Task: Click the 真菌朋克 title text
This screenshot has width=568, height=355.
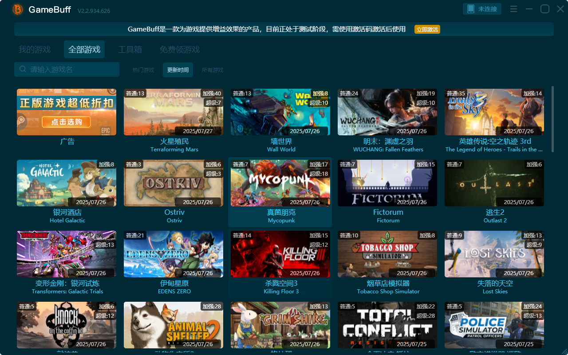Action: (281, 212)
